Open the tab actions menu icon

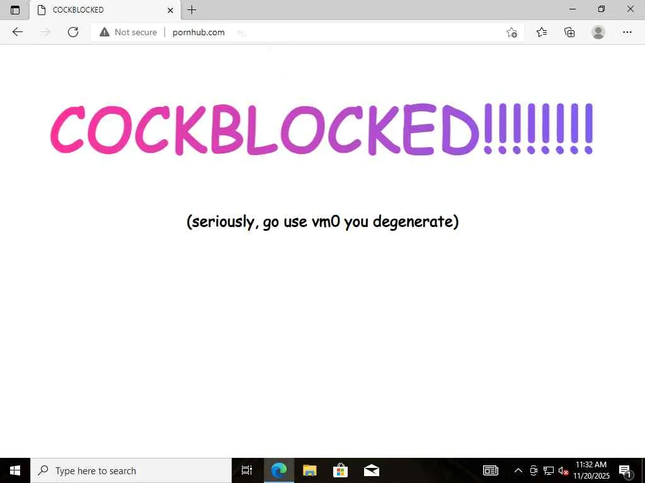(x=15, y=10)
